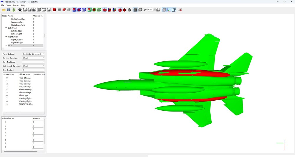Viewport: 295px width, 157px height.
Task: Select the WeaponsCart node
Action: (x=17, y=22)
